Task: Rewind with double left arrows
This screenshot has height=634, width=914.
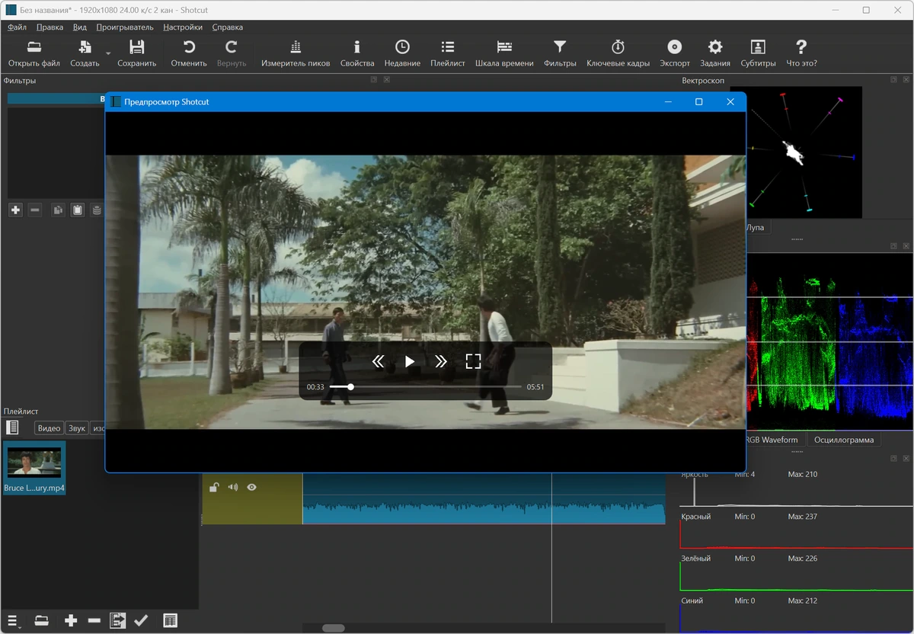Action: click(378, 361)
